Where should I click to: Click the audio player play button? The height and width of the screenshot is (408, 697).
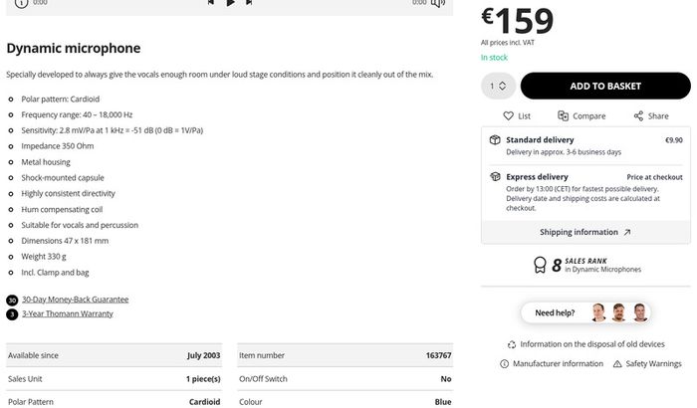pyautogui.click(x=230, y=3)
